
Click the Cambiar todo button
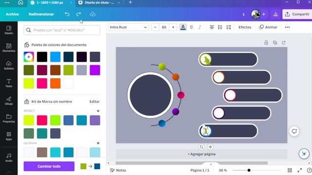click(49, 166)
